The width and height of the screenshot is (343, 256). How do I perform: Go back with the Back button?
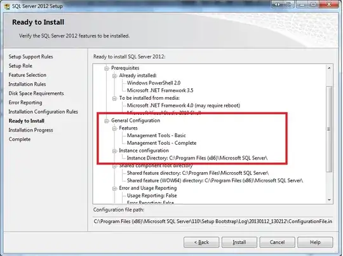tap(201, 242)
